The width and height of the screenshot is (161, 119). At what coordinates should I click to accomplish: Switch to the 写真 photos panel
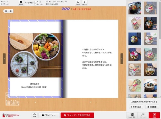154,115
